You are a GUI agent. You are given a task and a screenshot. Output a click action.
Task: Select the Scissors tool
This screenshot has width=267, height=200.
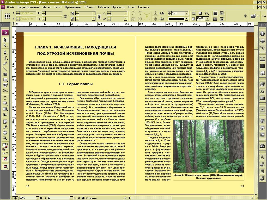click(x=5, y=91)
